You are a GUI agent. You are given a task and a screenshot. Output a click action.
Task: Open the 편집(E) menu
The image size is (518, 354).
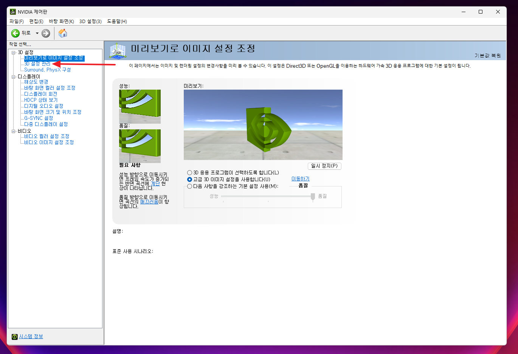click(x=36, y=21)
